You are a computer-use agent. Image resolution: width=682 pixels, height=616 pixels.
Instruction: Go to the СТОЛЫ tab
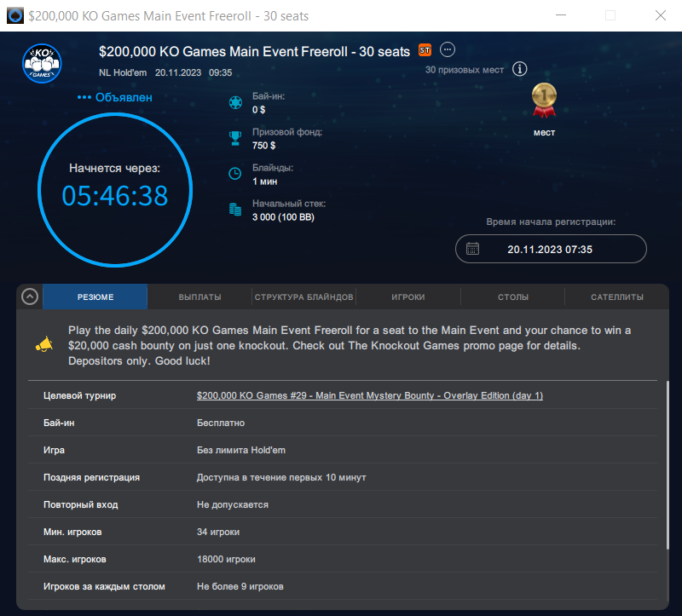point(512,297)
